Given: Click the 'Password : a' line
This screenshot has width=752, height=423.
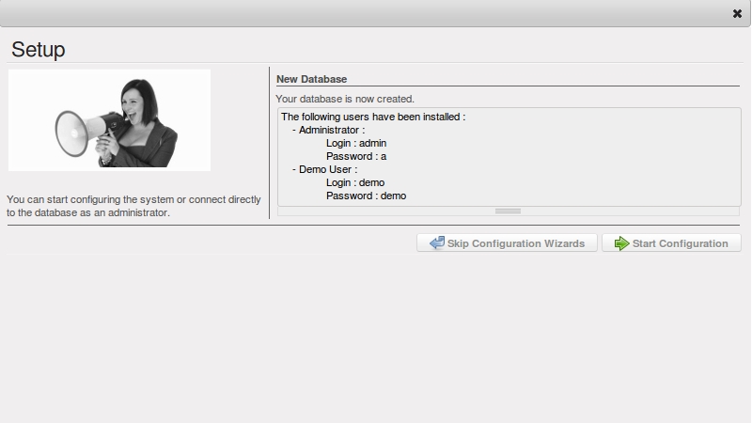Looking at the screenshot, I should pos(356,156).
